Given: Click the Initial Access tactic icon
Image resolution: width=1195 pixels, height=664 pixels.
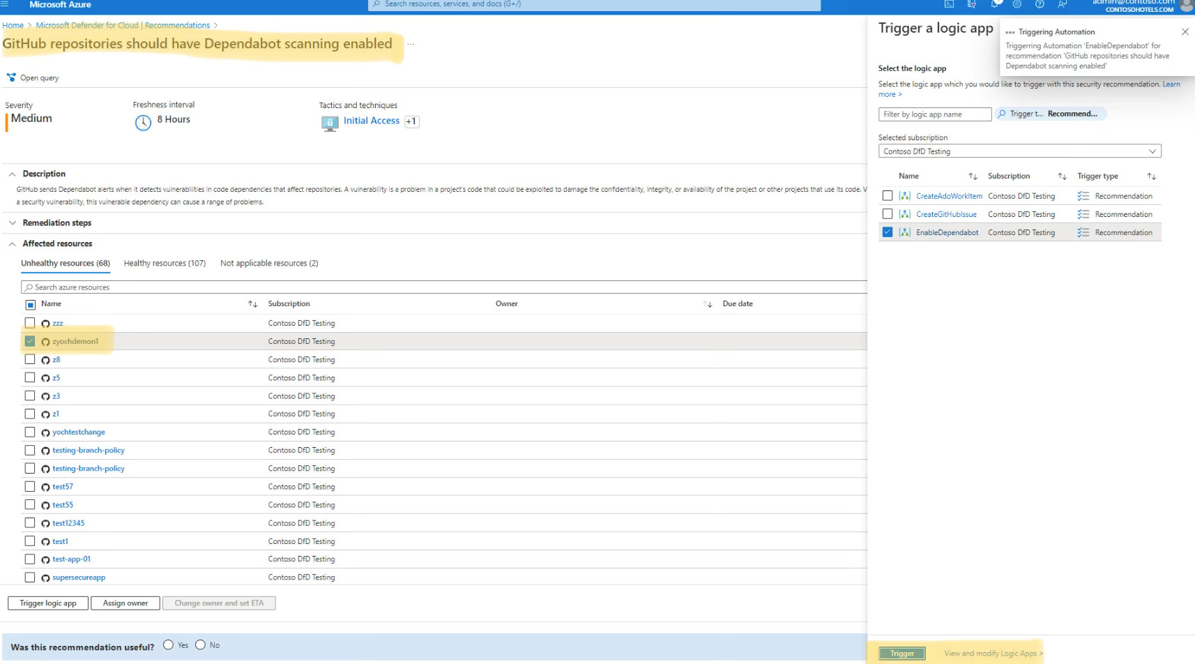Looking at the screenshot, I should pyautogui.click(x=330, y=123).
